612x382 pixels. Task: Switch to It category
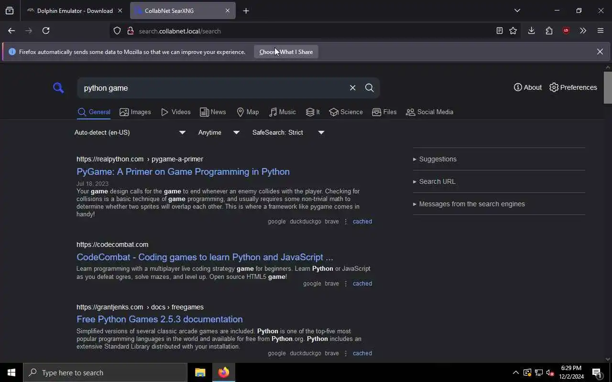click(313, 112)
